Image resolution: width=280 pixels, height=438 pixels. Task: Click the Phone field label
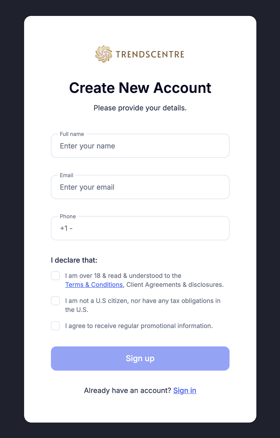(68, 217)
